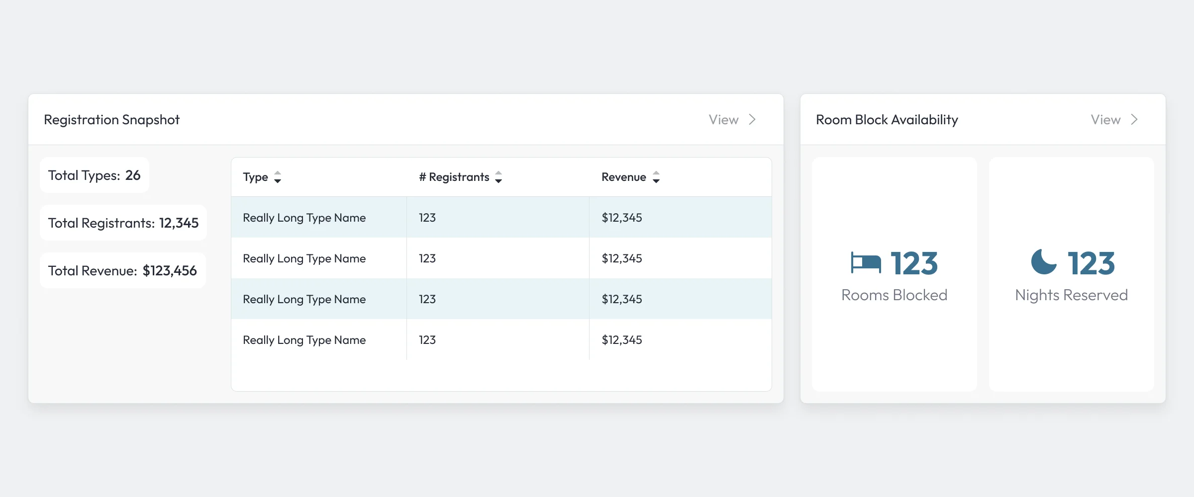Click the # Registrants column header

pos(454,177)
